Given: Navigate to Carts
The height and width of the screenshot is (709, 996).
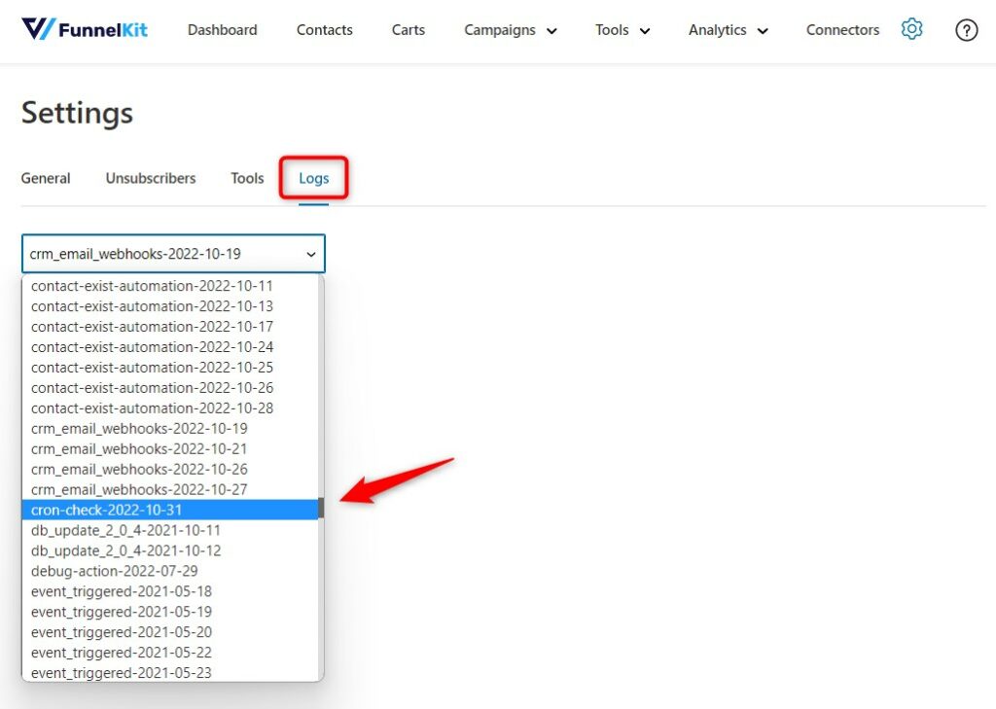Looking at the screenshot, I should coord(409,30).
